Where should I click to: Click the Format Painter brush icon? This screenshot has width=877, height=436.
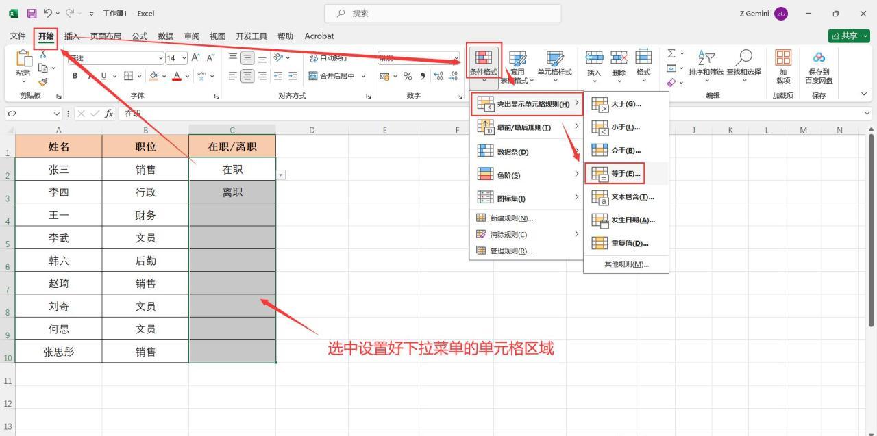[x=43, y=82]
